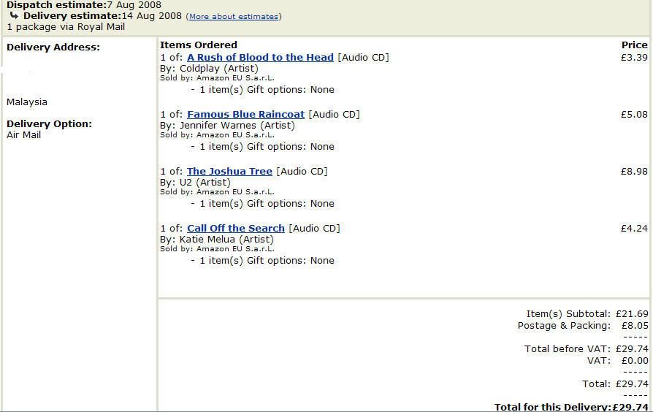Click the Items Ordered column heading
This screenshot has height=412, width=653.
coord(199,45)
